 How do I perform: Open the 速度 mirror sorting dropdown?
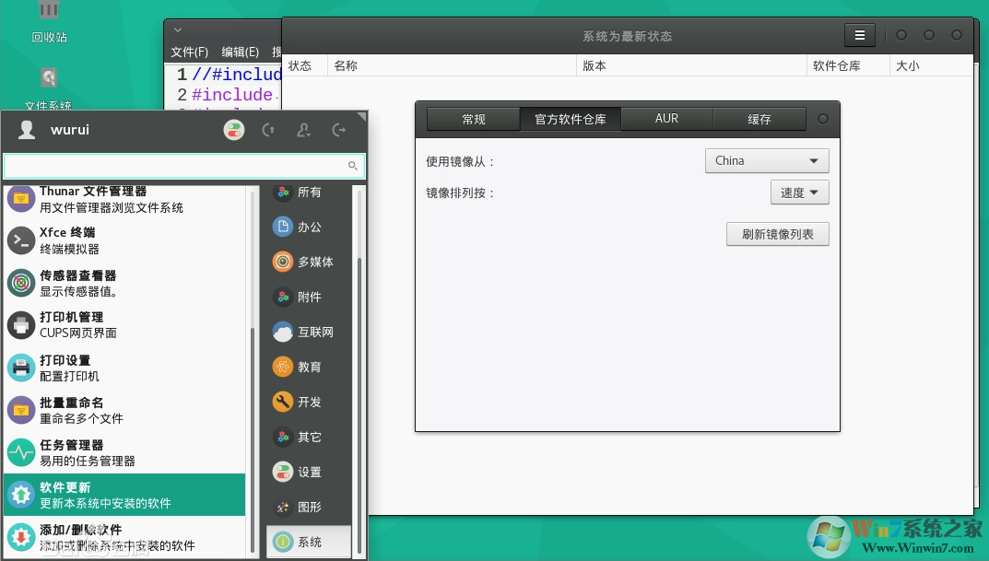(798, 192)
